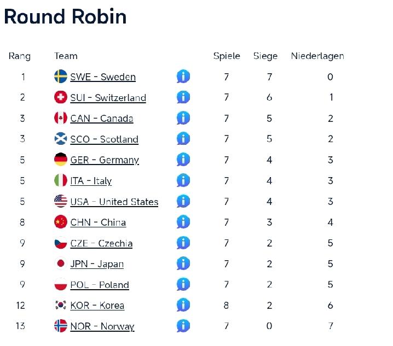Open info icon in Switzerland row
The image size is (393, 346).
[x=183, y=97]
